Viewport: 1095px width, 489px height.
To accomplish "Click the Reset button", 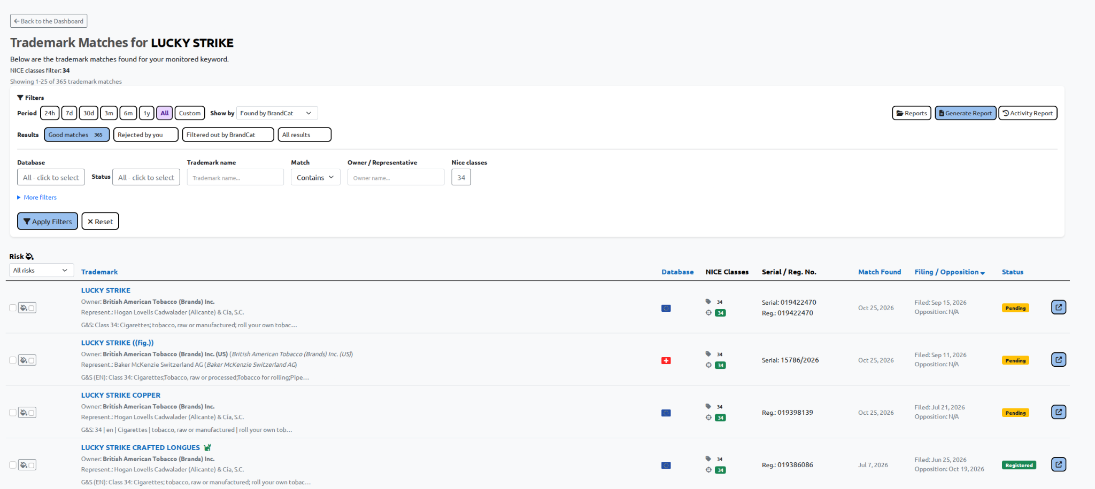I will [x=100, y=221].
